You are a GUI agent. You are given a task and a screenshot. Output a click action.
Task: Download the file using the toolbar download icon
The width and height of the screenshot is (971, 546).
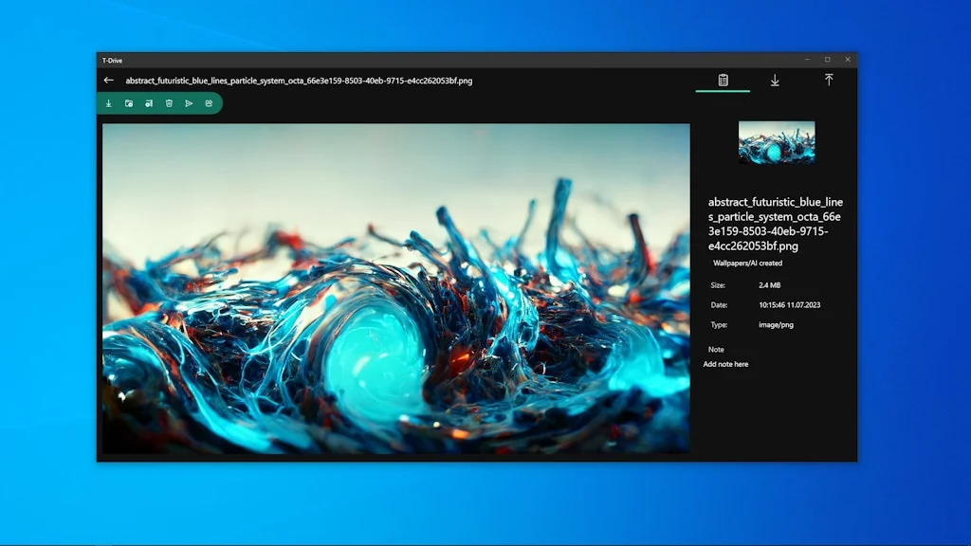(x=109, y=104)
